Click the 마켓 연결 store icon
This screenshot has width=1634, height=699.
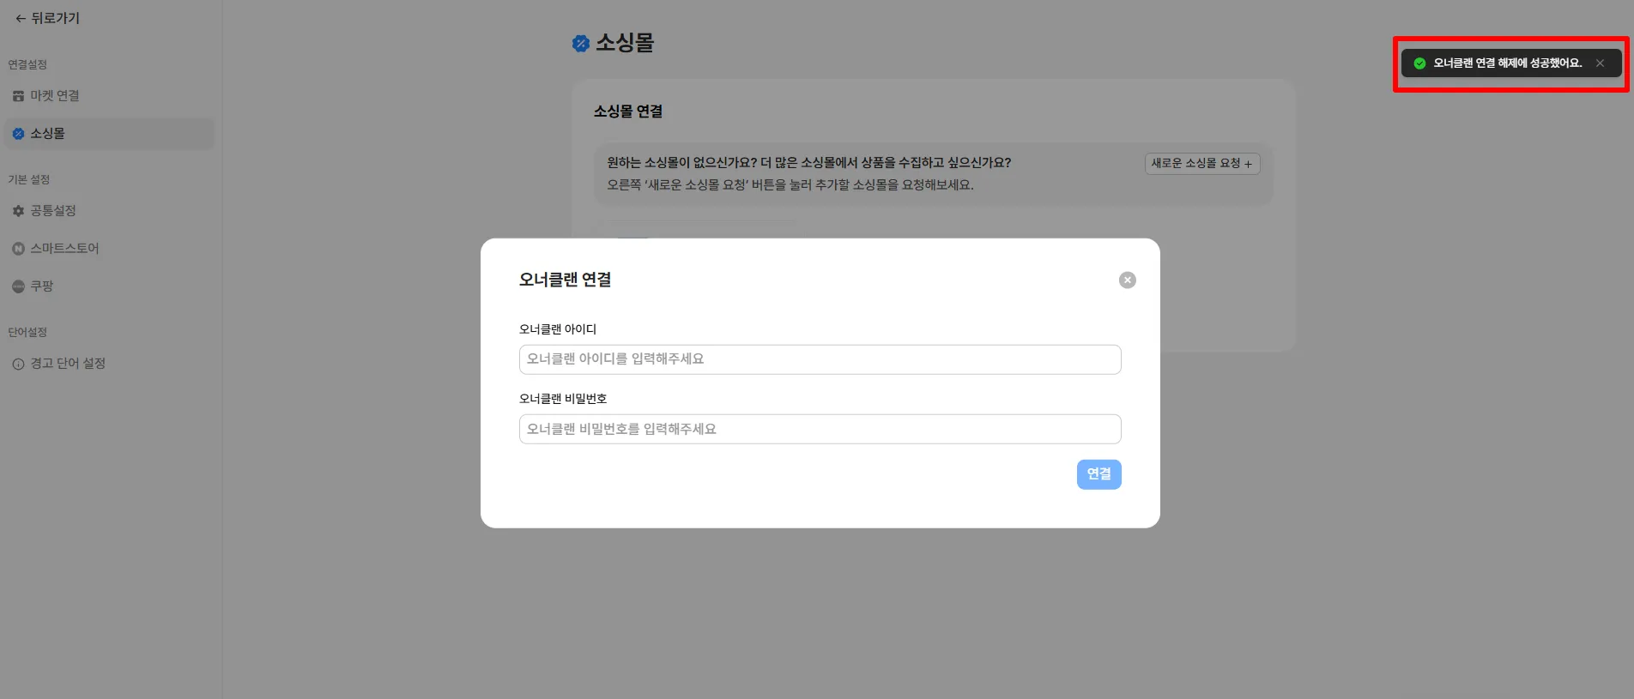click(18, 96)
